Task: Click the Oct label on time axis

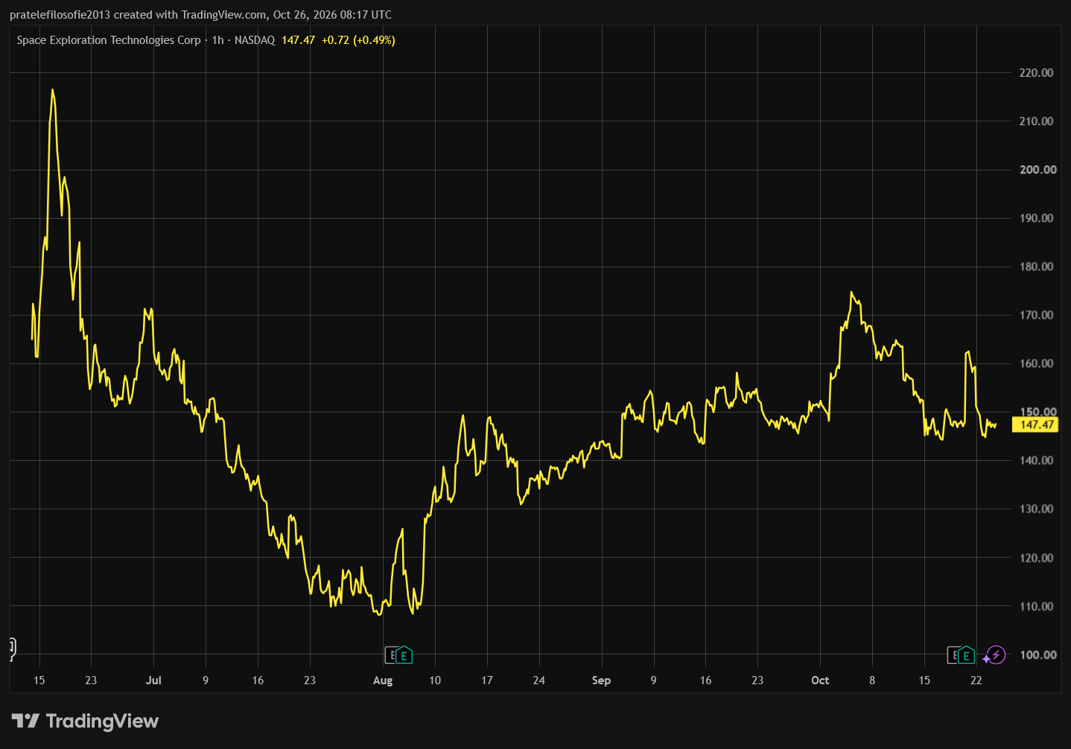Action: tap(820, 681)
